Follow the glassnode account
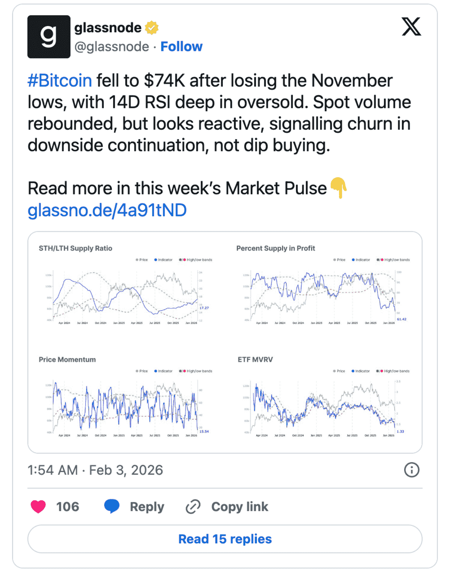The image size is (450, 573). (181, 46)
